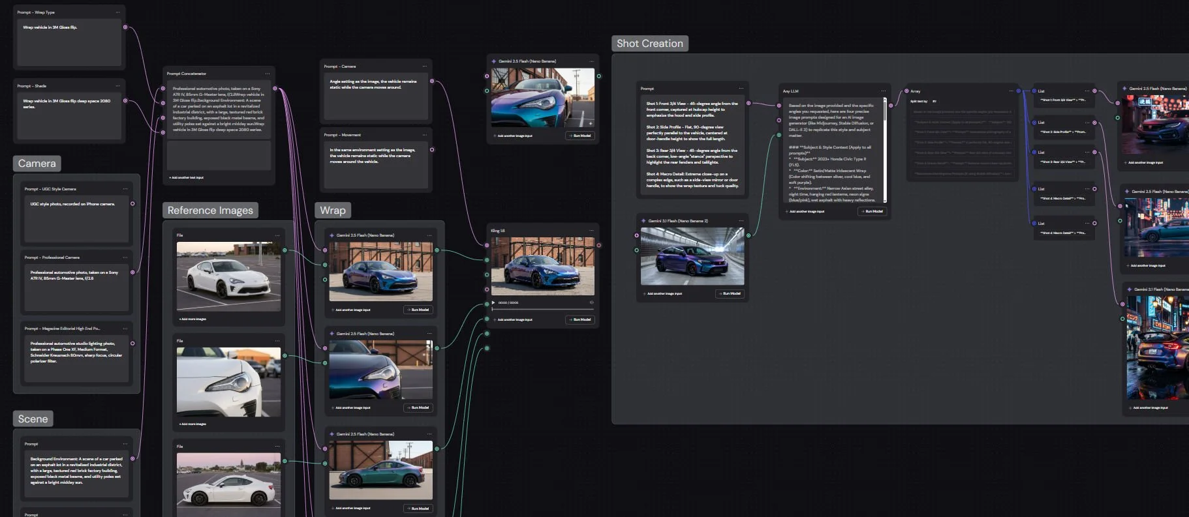This screenshot has height=517, width=1189.
Task: Select the Shot Creation group label
Action: point(650,44)
